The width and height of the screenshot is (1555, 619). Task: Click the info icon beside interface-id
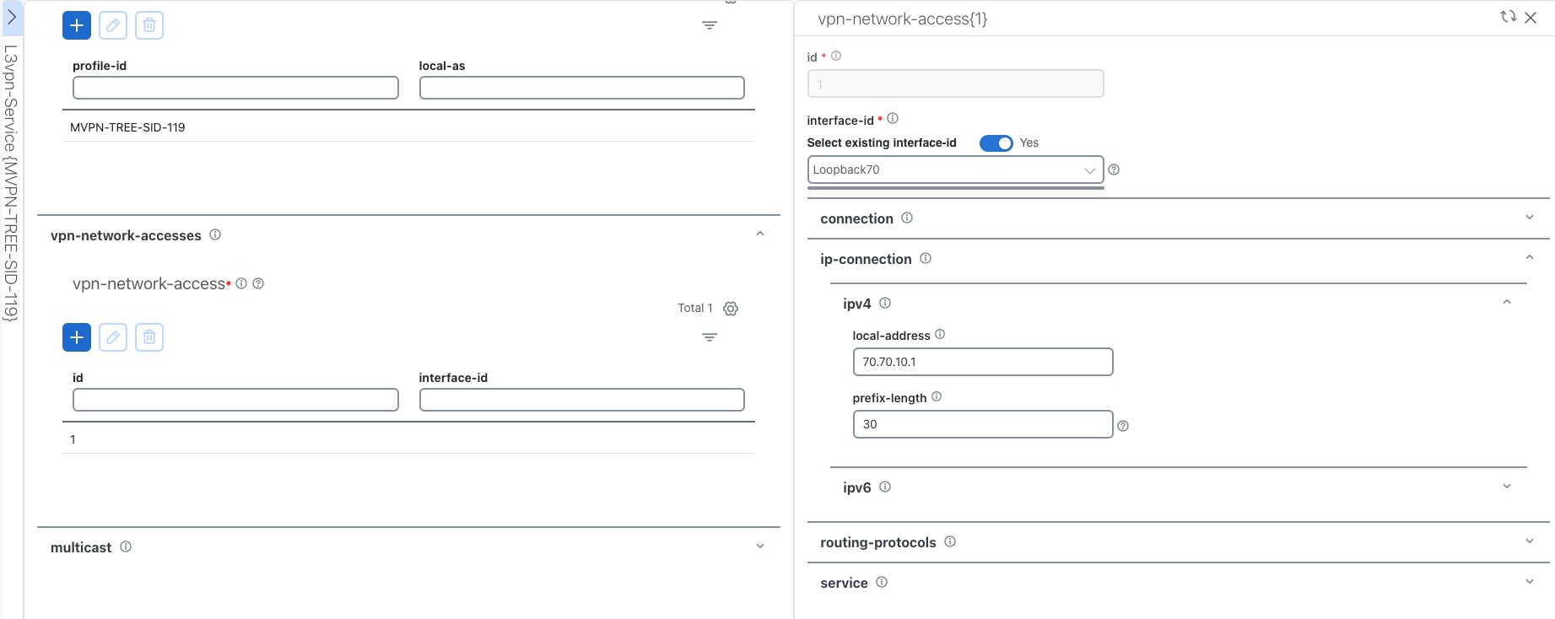tap(893, 118)
